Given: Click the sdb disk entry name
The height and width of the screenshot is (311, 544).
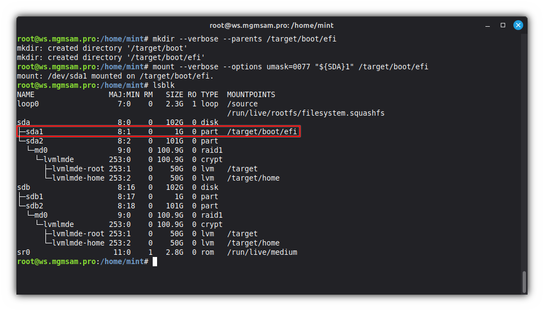Looking at the screenshot, I should point(24,187).
